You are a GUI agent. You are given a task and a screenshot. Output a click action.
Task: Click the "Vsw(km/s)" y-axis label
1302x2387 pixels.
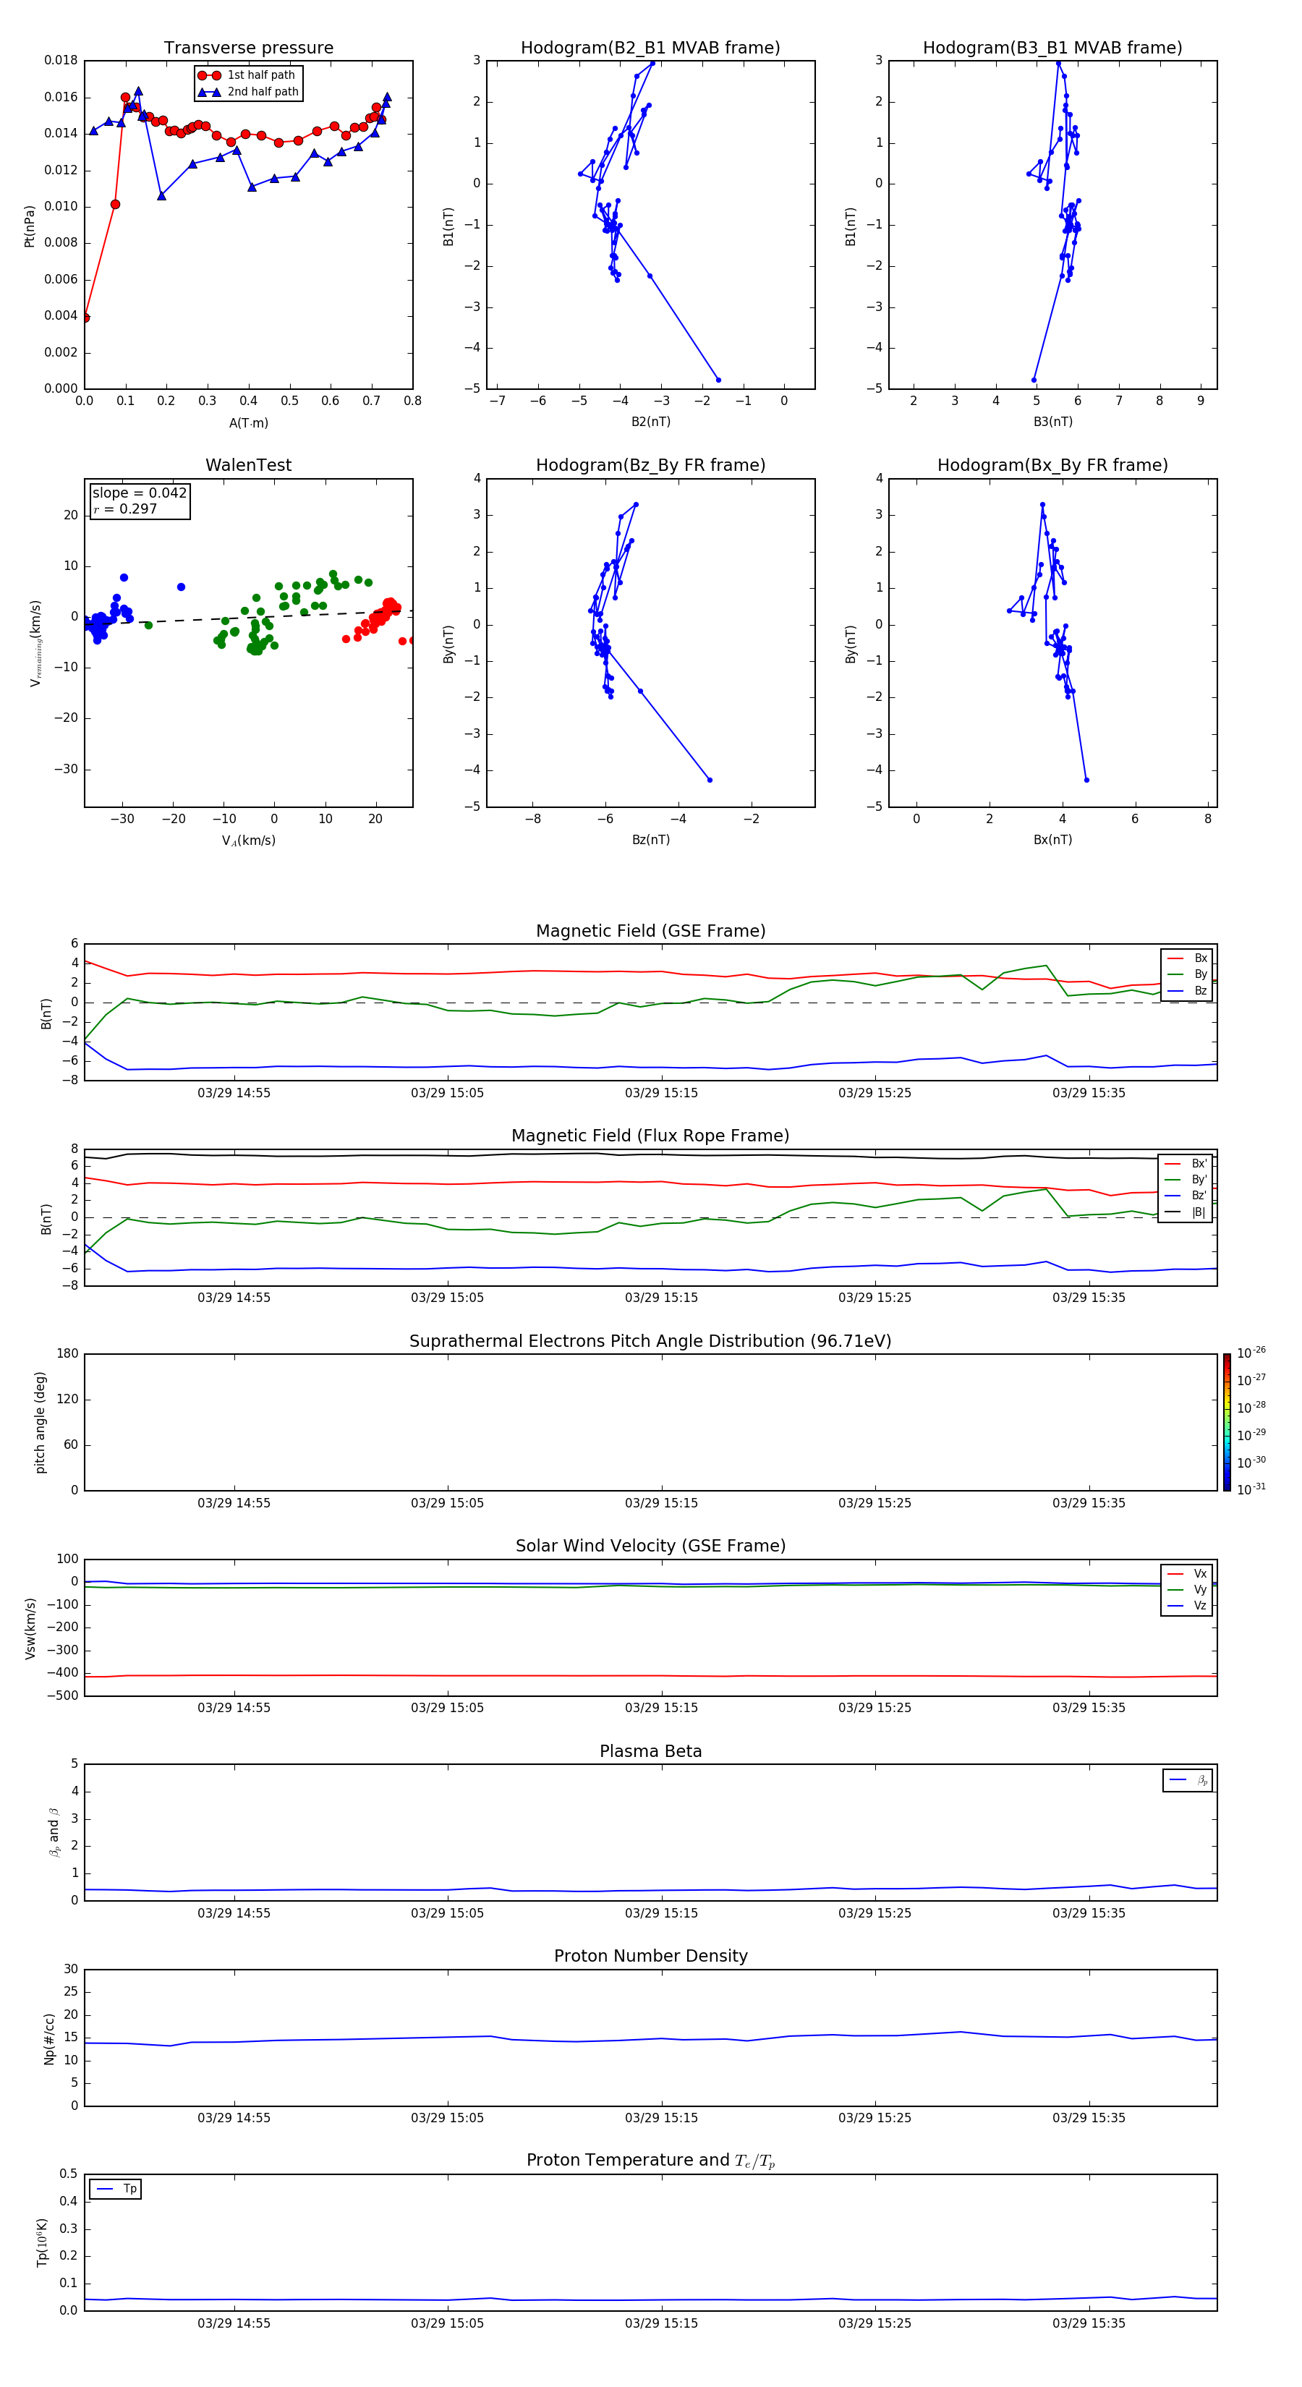click(x=30, y=1627)
